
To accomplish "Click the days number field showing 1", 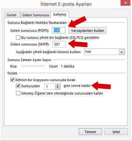I will tap(50, 87).
